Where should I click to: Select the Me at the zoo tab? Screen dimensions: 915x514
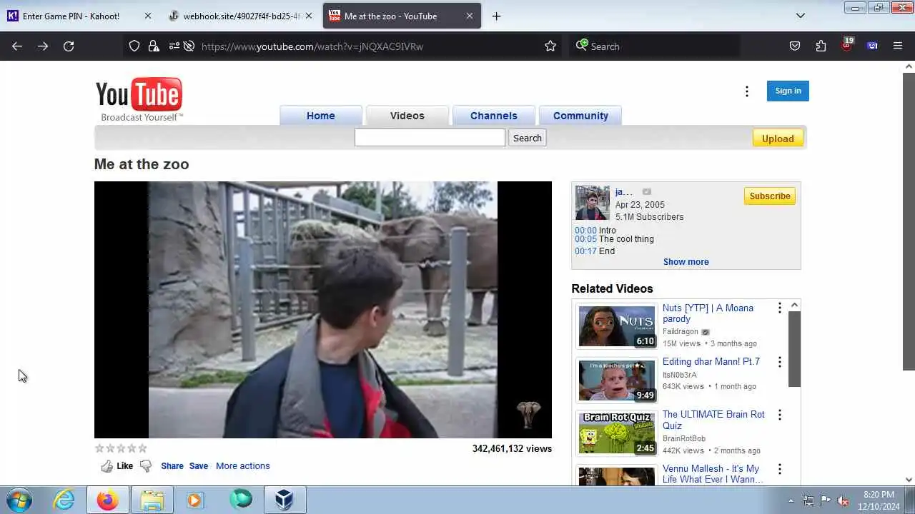[402, 16]
